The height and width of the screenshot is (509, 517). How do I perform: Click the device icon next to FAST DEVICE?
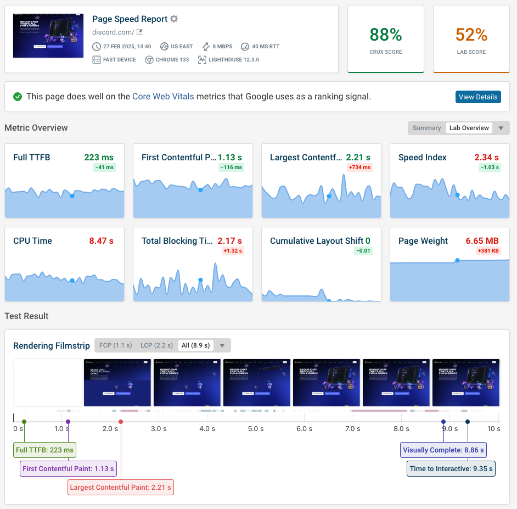pyautogui.click(x=96, y=60)
